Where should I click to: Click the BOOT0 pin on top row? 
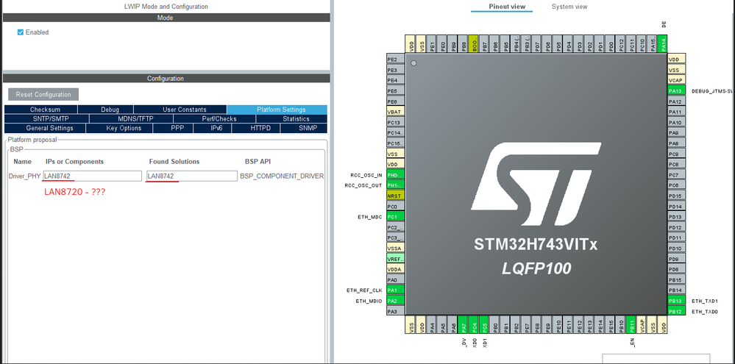475,43
